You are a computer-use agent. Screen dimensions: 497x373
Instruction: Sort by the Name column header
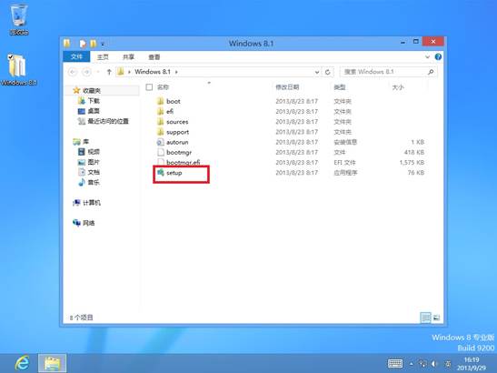pyautogui.click(x=163, y=87)
